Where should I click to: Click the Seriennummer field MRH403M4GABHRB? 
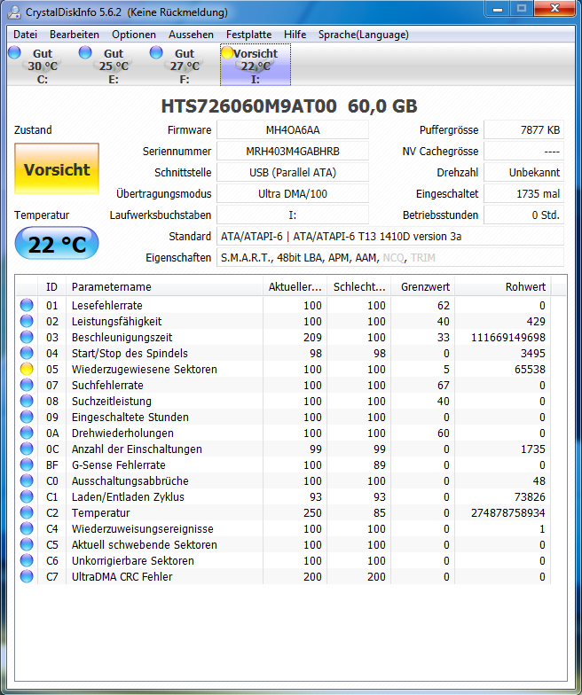point(293,151)
